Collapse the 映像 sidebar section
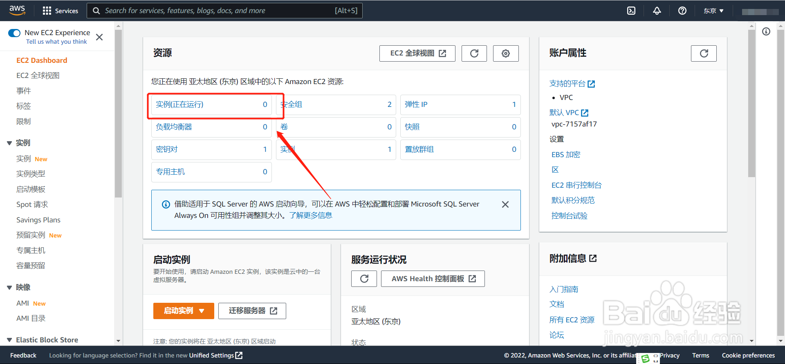 click(9, 288)
